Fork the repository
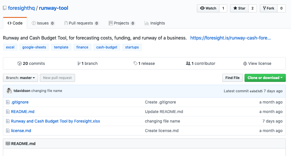 [x=268, y=8]
